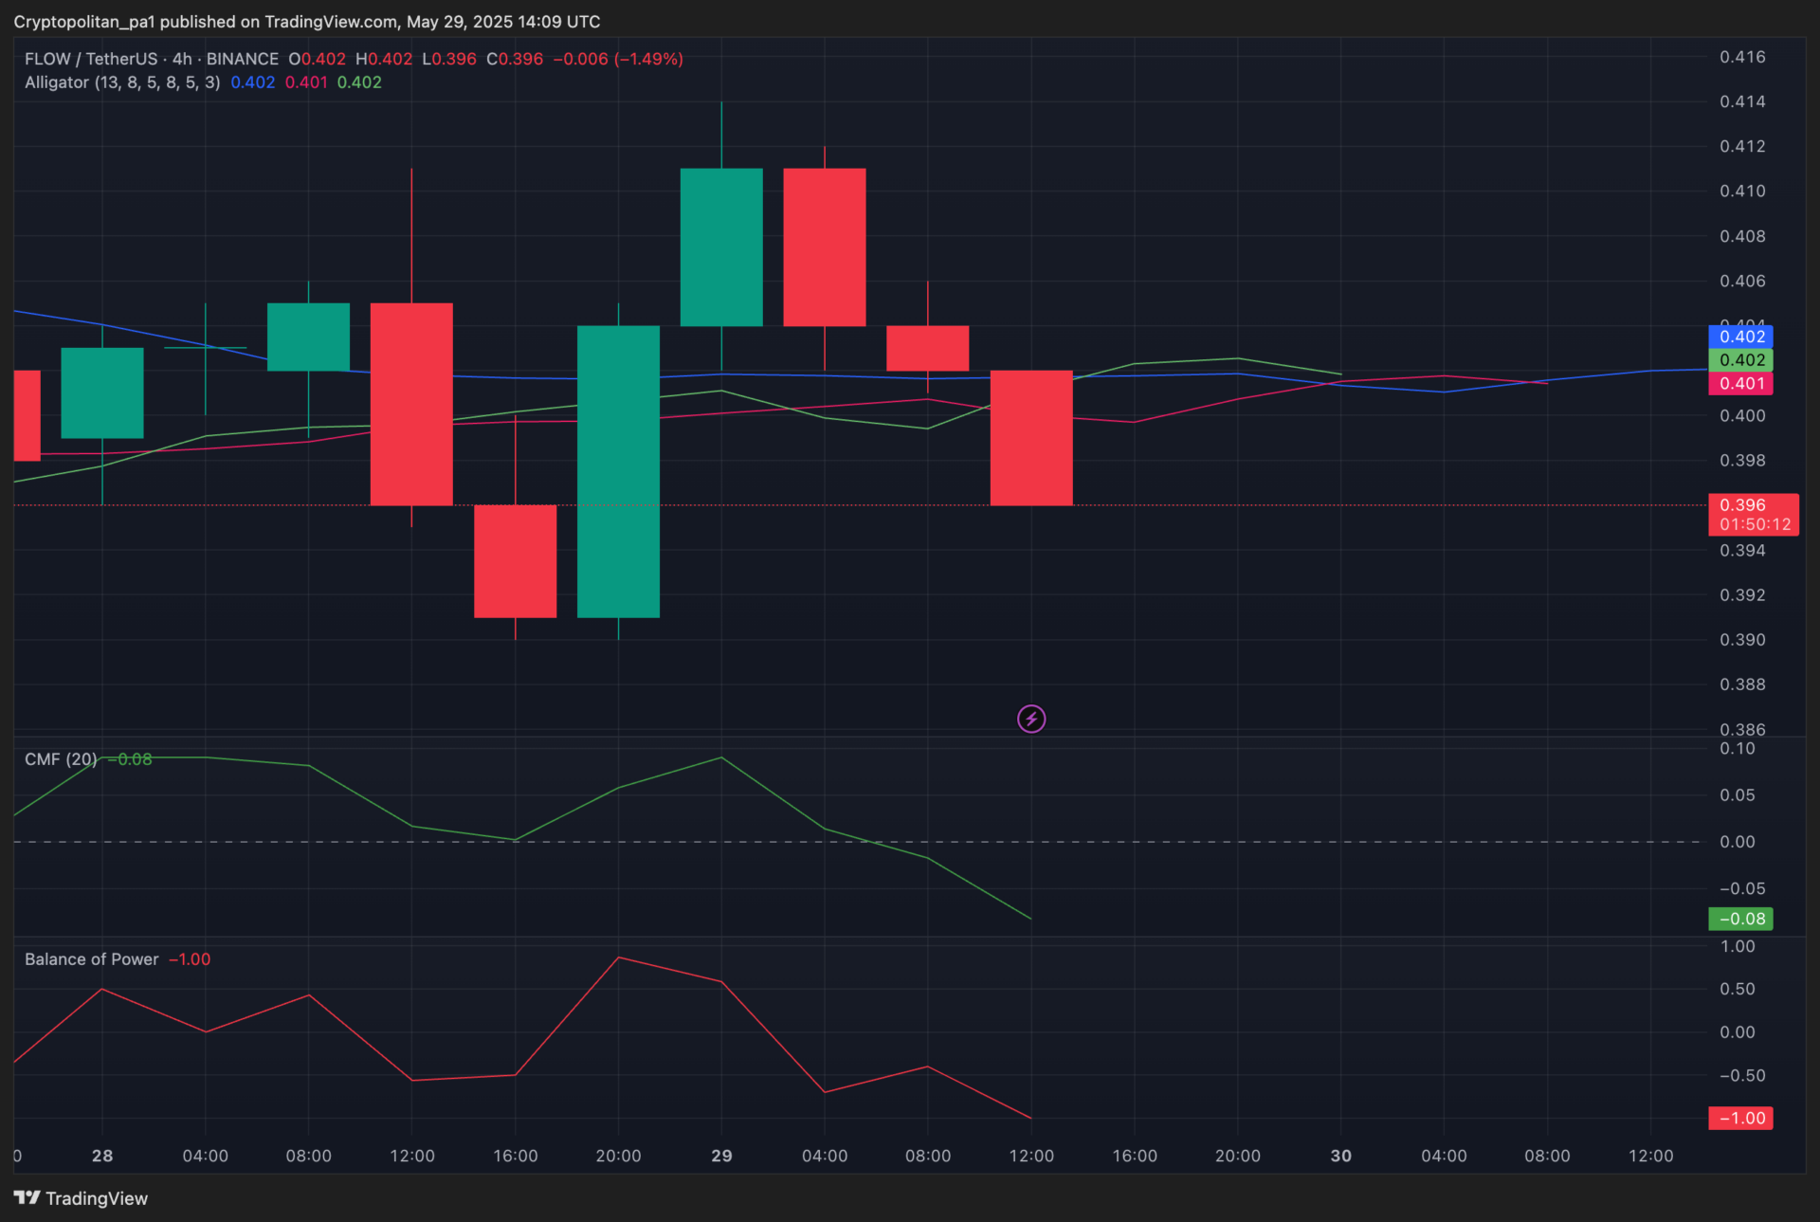Click the close value C0.396 in header
Viewport: 1820px width, 1222px height.
515,59
